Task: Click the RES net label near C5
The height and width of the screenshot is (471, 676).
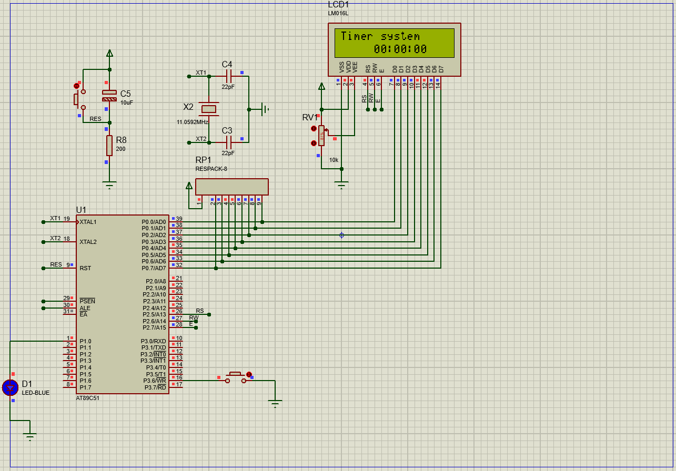Action: click(x=95, y=119)
